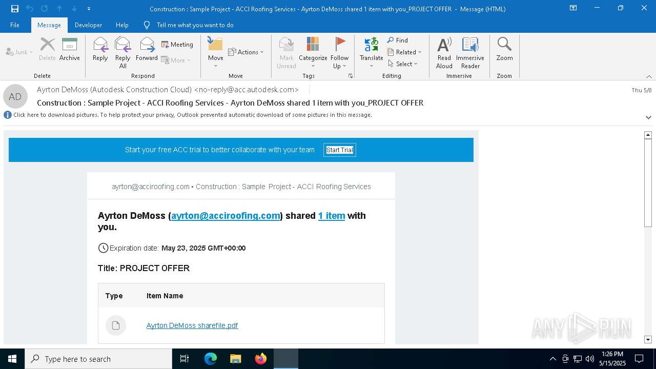Open the Related dropdown

[x=404, y=52]
